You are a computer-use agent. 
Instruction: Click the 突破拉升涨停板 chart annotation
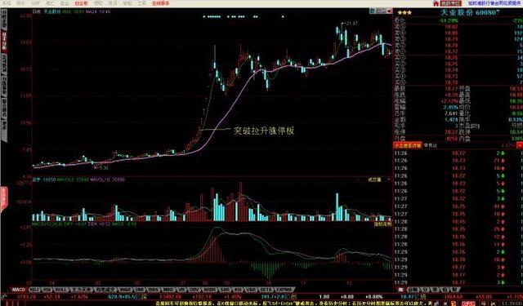point(263,131)
